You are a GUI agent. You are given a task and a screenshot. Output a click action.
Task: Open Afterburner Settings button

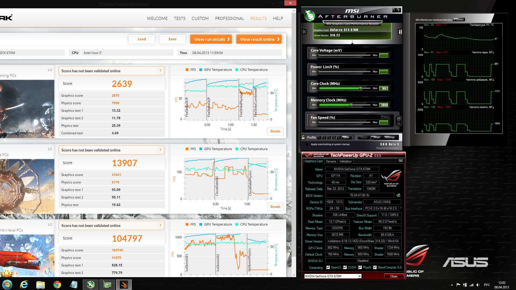[389, 137]
